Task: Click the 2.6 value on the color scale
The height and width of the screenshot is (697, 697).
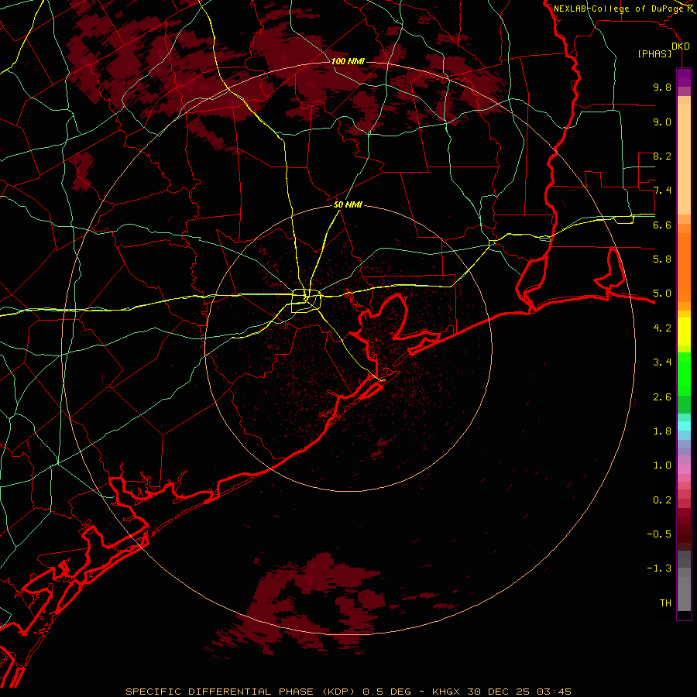Action: (x=662, y=397)
